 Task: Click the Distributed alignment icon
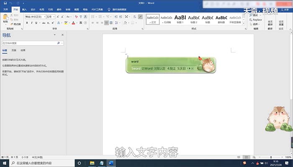[111, 23]
